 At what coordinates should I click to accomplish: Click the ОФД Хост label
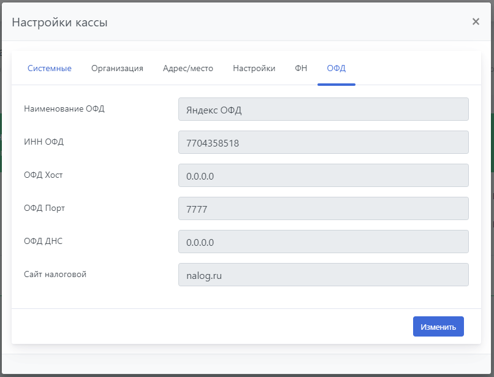[43, 175]
